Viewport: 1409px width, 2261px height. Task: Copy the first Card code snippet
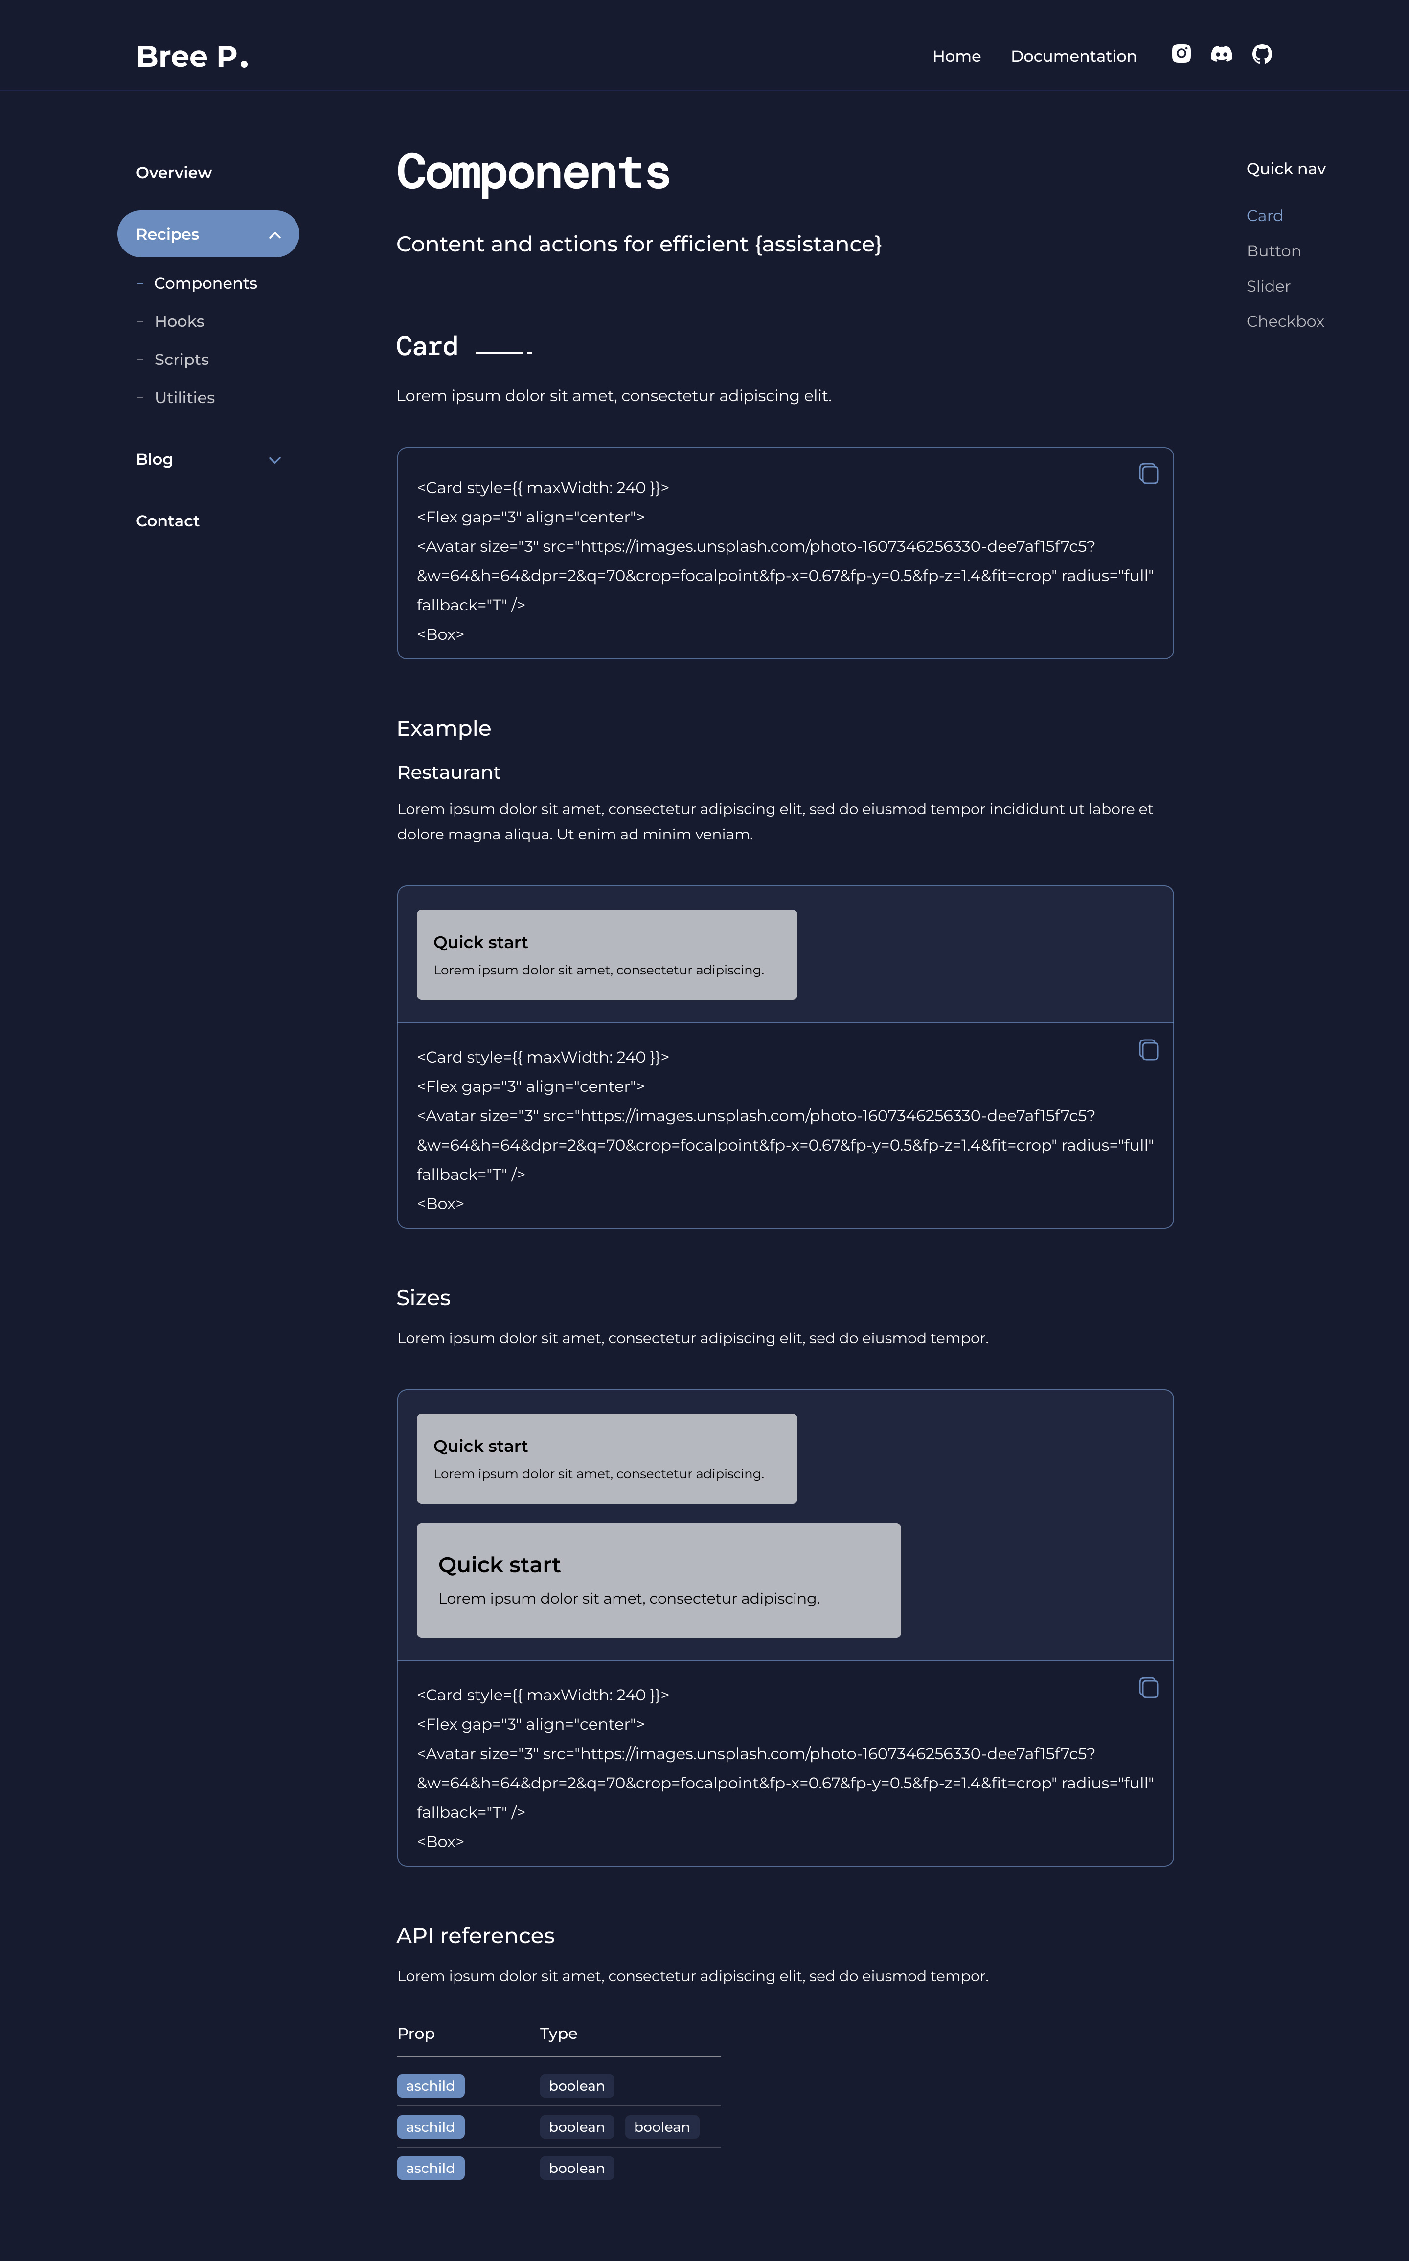pyautogui.click(x=1149, y=473)
